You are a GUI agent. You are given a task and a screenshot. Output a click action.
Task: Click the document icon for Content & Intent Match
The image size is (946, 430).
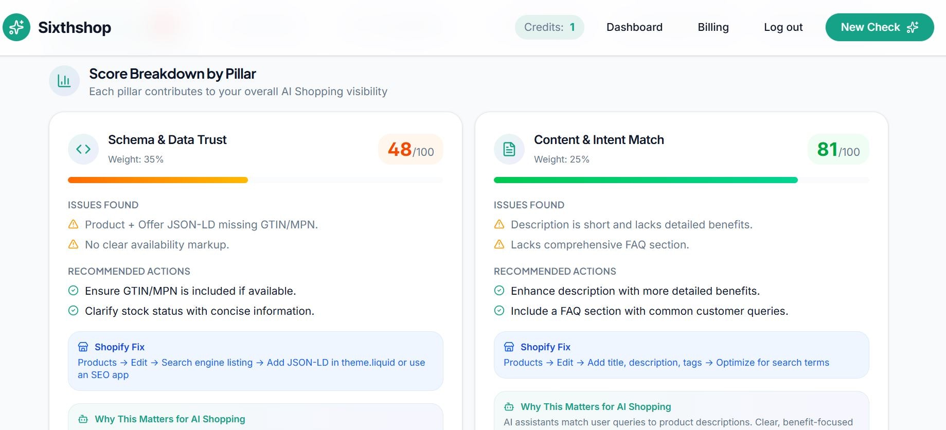coord(509,149)
